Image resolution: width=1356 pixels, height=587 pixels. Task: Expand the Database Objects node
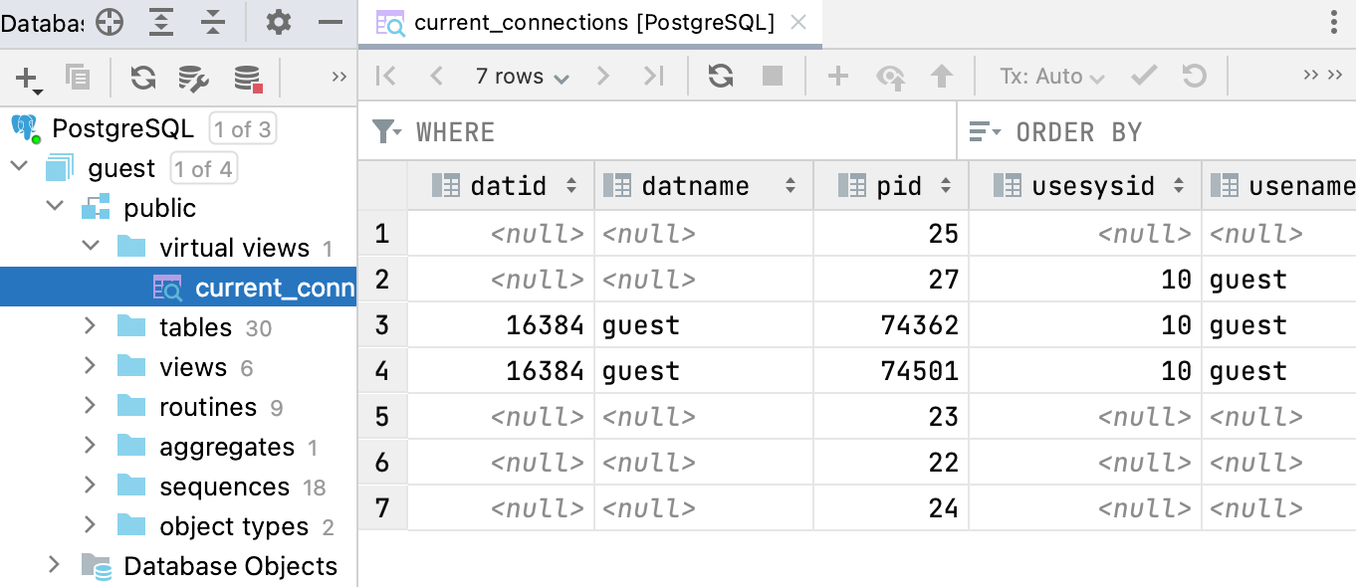[x=55, y=565]
